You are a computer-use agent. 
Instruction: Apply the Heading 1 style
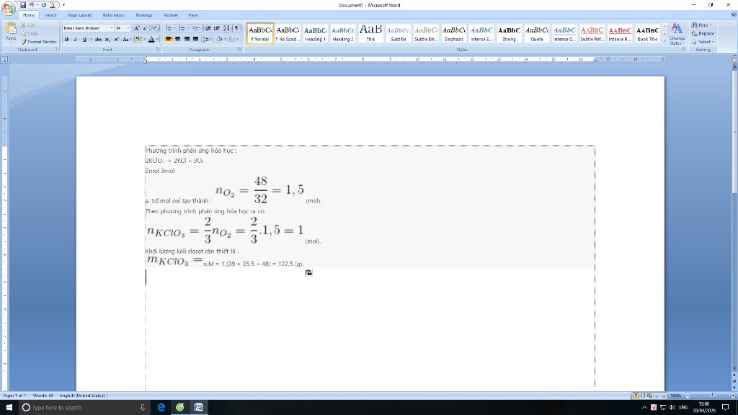[316, 33]
